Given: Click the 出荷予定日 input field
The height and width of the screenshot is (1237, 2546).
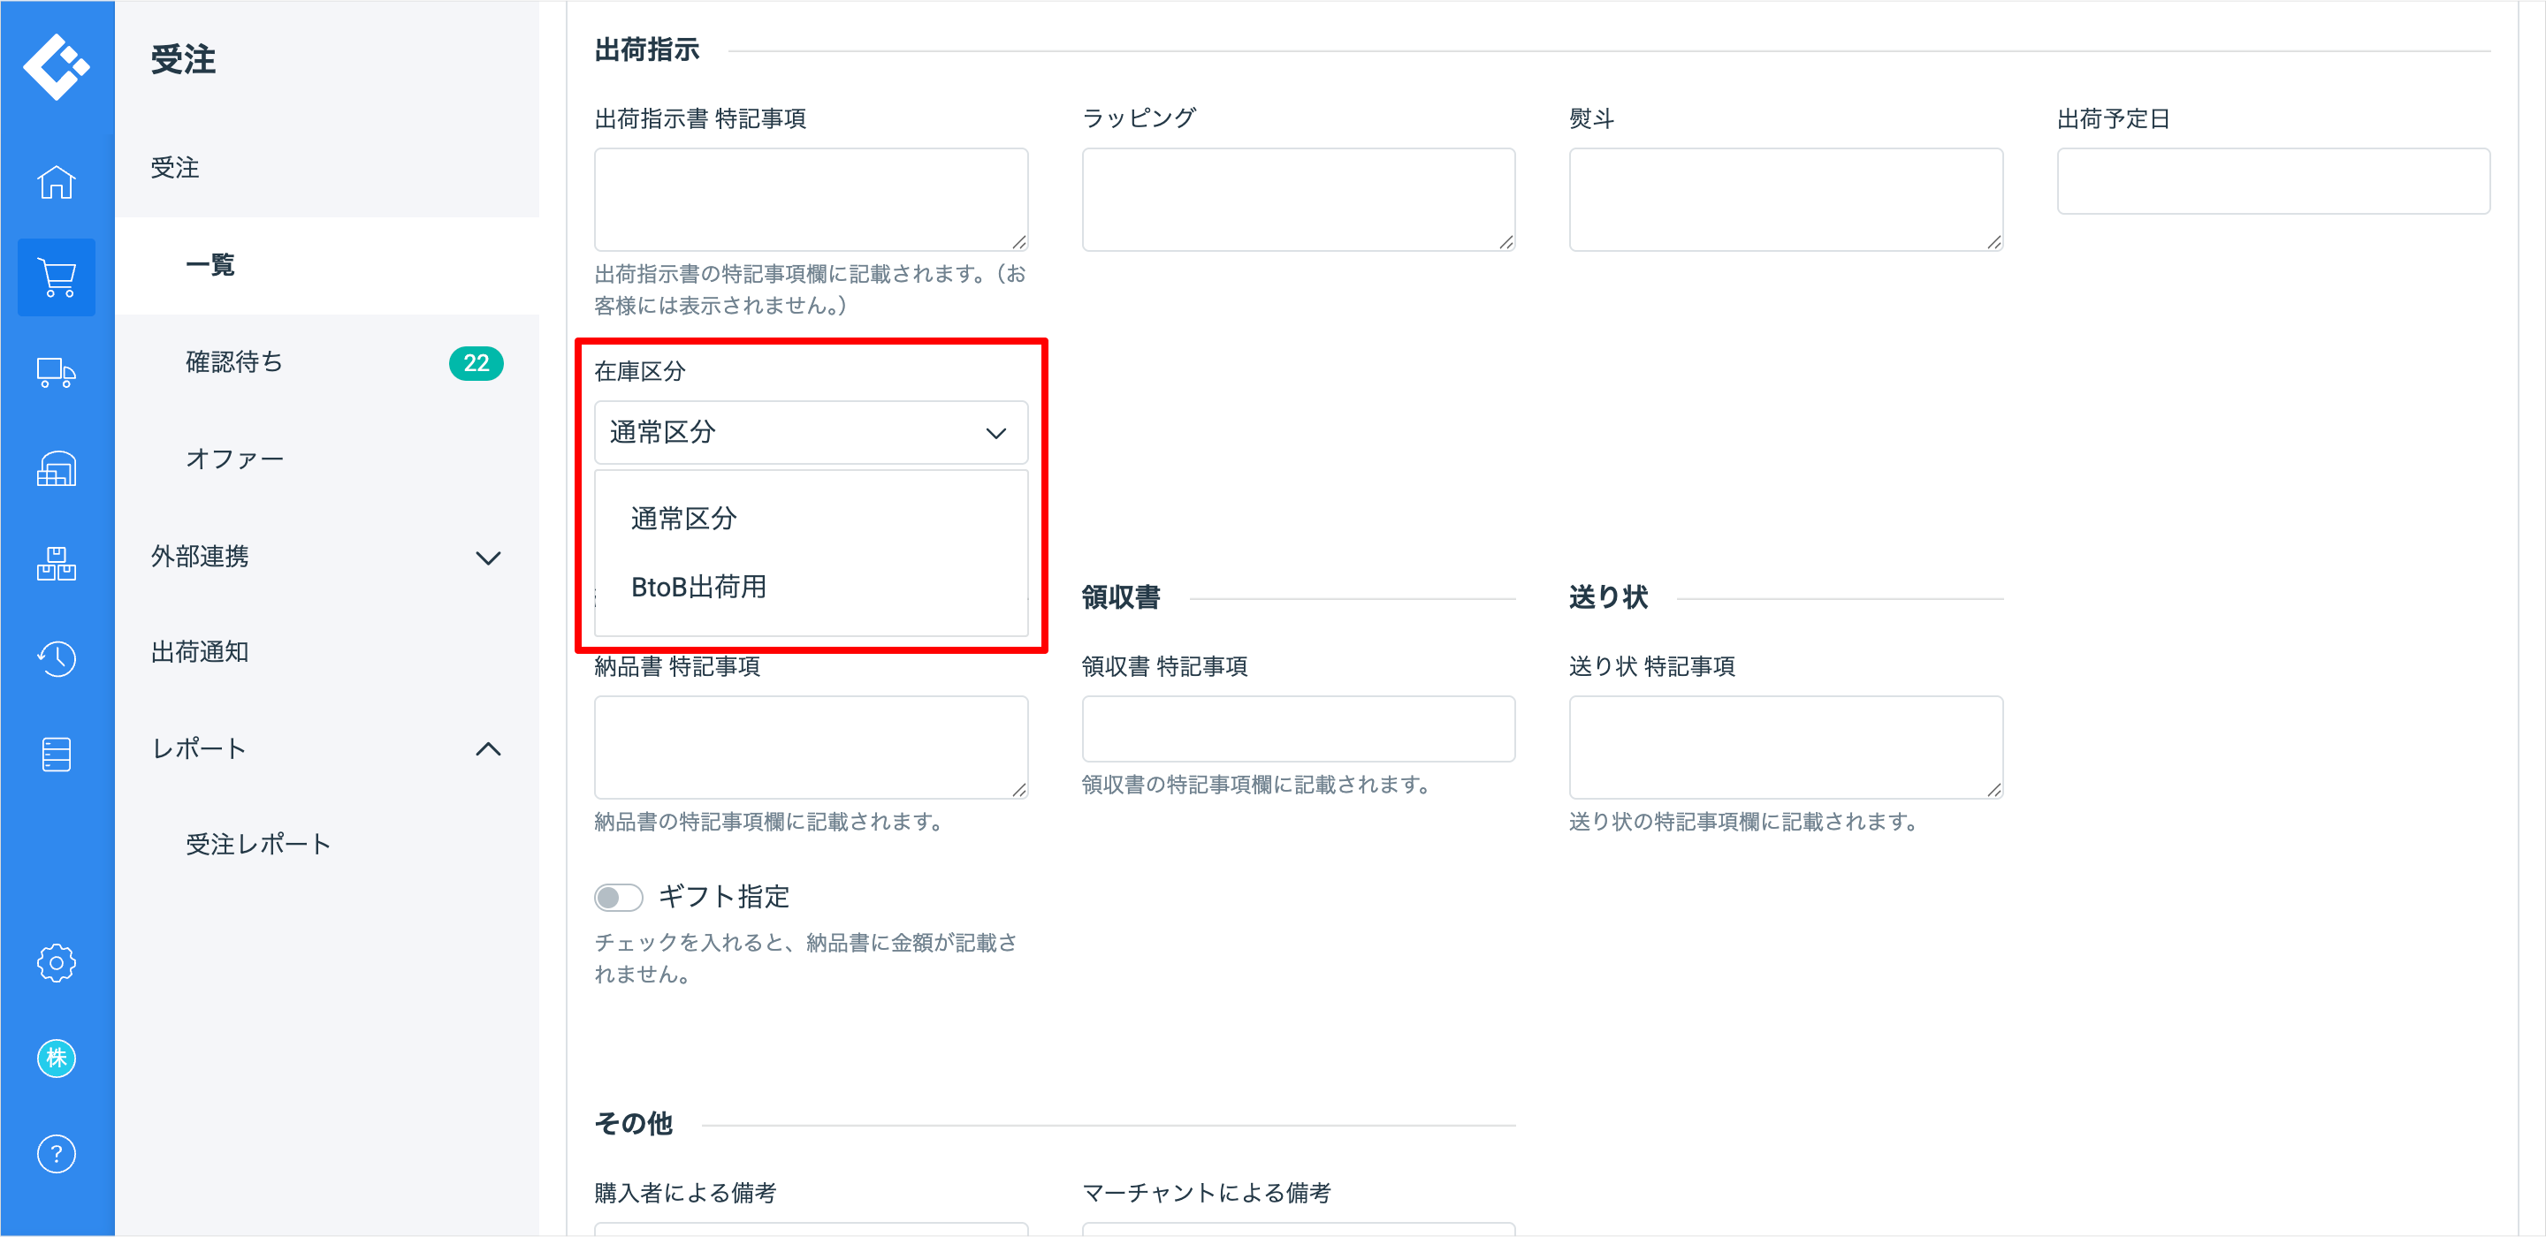Looking at the screenshot, I should coord(2272,182).
